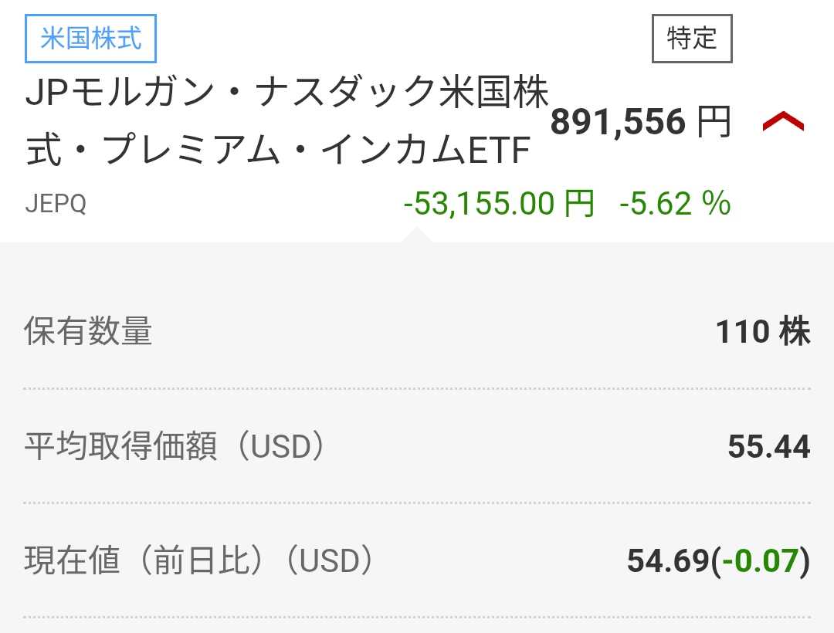This screenshot has height=633, width=834.
Task: Tap the 特定 account type badge
Action: 692,39
